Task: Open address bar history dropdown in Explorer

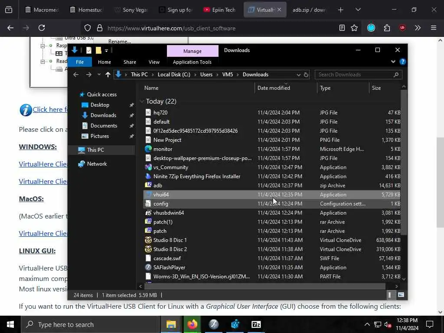Action: pyautogui.click(x=298, y=75)
